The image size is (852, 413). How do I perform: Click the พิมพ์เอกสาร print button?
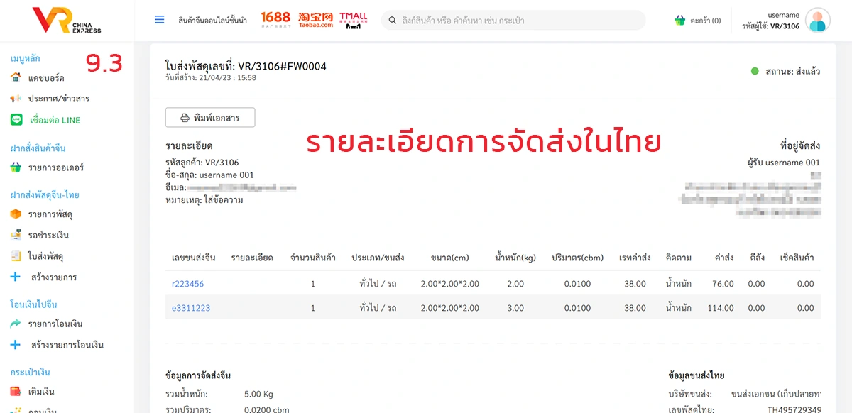(x=210, y=118)
